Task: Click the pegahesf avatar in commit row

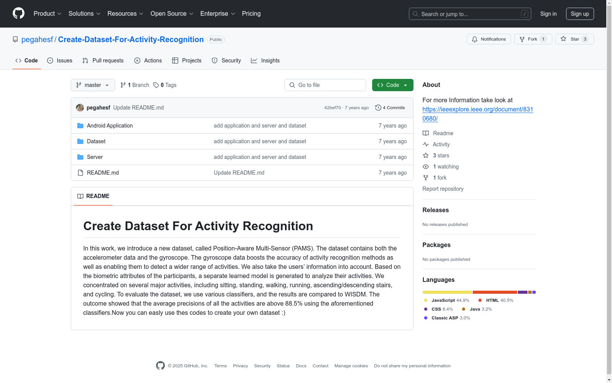Action: pyautogui.click(x=80, y=108)
